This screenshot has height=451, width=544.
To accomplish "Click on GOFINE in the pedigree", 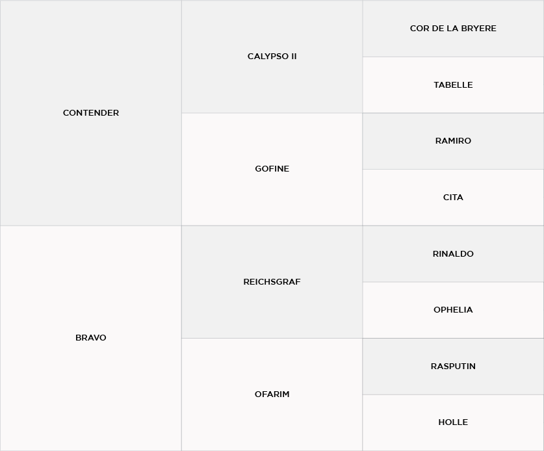I will pos(272,169).
